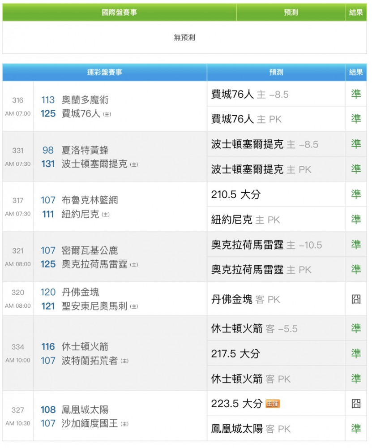Image resolution: width=372 pixels, height=448 pixels.
Task: Open team 夏洛特黃蜂
Action: (85, 150)
